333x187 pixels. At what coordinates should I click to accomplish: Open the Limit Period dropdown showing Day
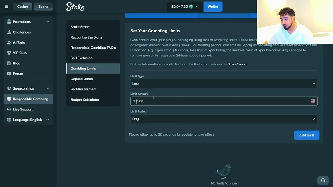coord(224,119)
